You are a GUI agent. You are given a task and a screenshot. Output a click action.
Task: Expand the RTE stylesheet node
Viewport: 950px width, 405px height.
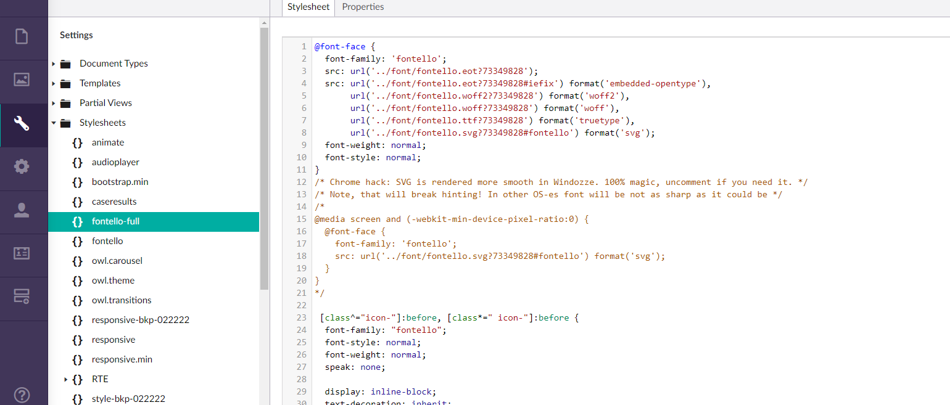pyautogui.click(x=65, y=379)
